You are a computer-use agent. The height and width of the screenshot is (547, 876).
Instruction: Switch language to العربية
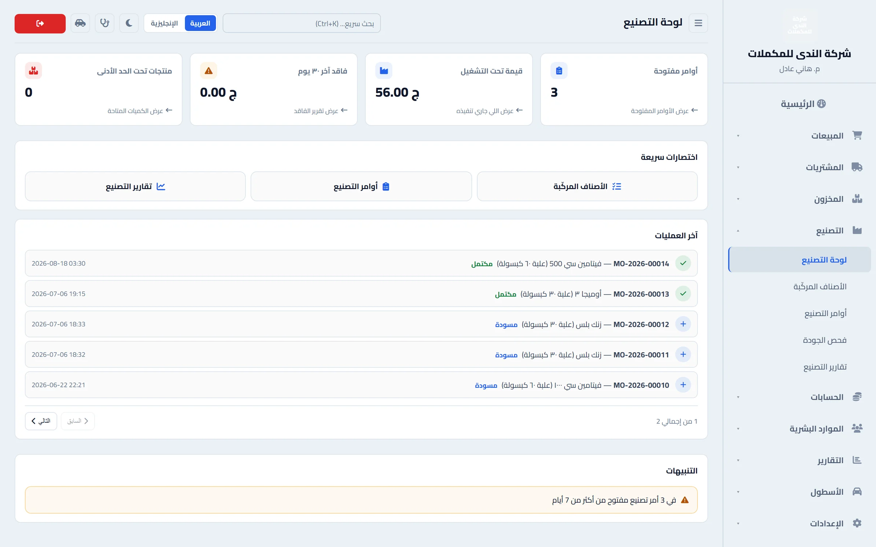[x=200, y=23]
